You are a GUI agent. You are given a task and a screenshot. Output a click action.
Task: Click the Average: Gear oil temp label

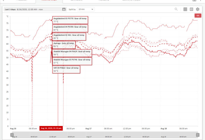[64, 44]
